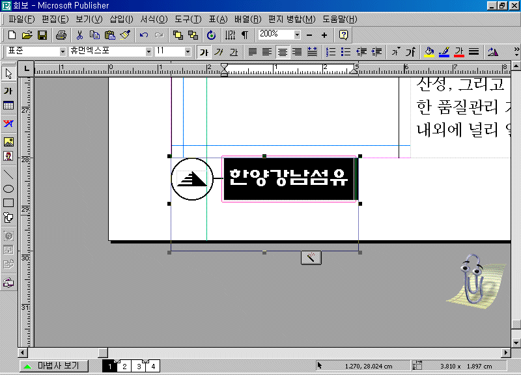This screenshot has height=375, width=521.
Task: Bring object to front icon
Action: 178,35
